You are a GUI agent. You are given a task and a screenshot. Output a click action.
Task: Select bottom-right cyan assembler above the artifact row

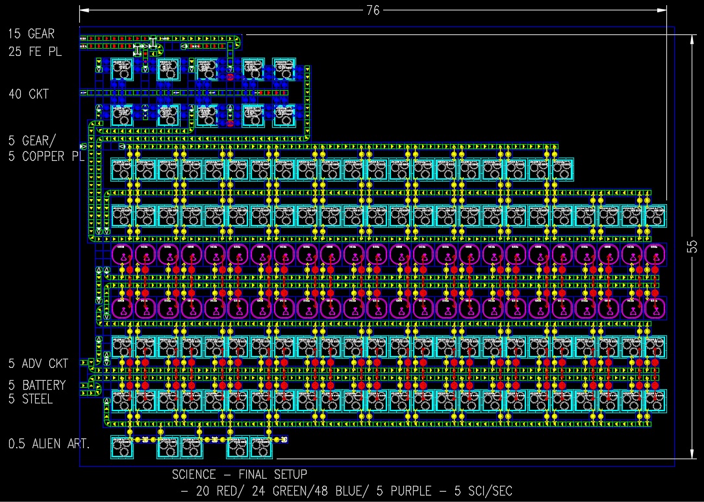(x=655, y=401)
